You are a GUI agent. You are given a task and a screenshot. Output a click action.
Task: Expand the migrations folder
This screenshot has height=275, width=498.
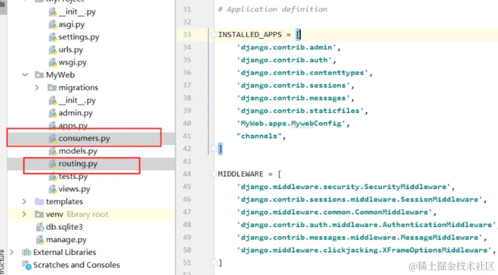[x=37, y=88]
